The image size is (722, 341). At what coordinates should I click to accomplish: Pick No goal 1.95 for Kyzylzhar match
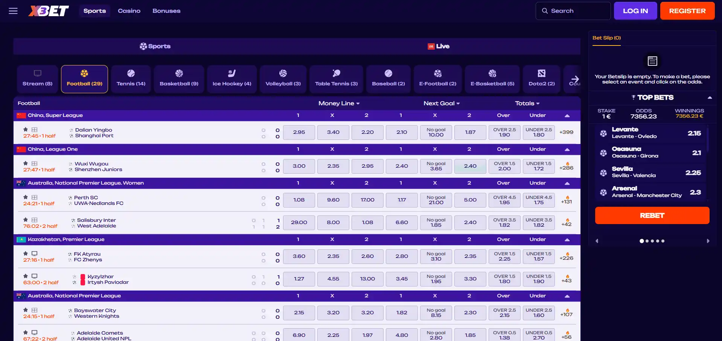pyautogui.click(x=436, y=279)
